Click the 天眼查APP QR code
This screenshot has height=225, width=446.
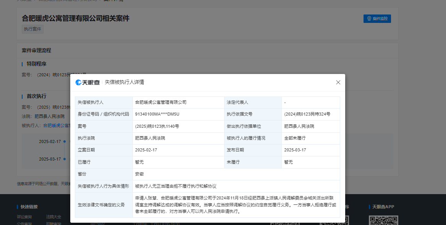[383, 220]
